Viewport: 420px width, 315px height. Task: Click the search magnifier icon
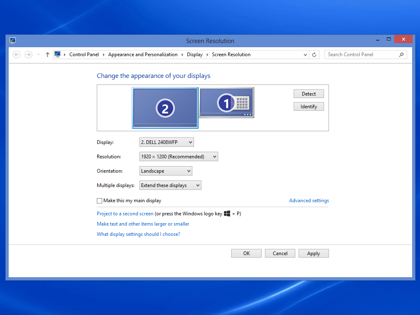(401, 55)
